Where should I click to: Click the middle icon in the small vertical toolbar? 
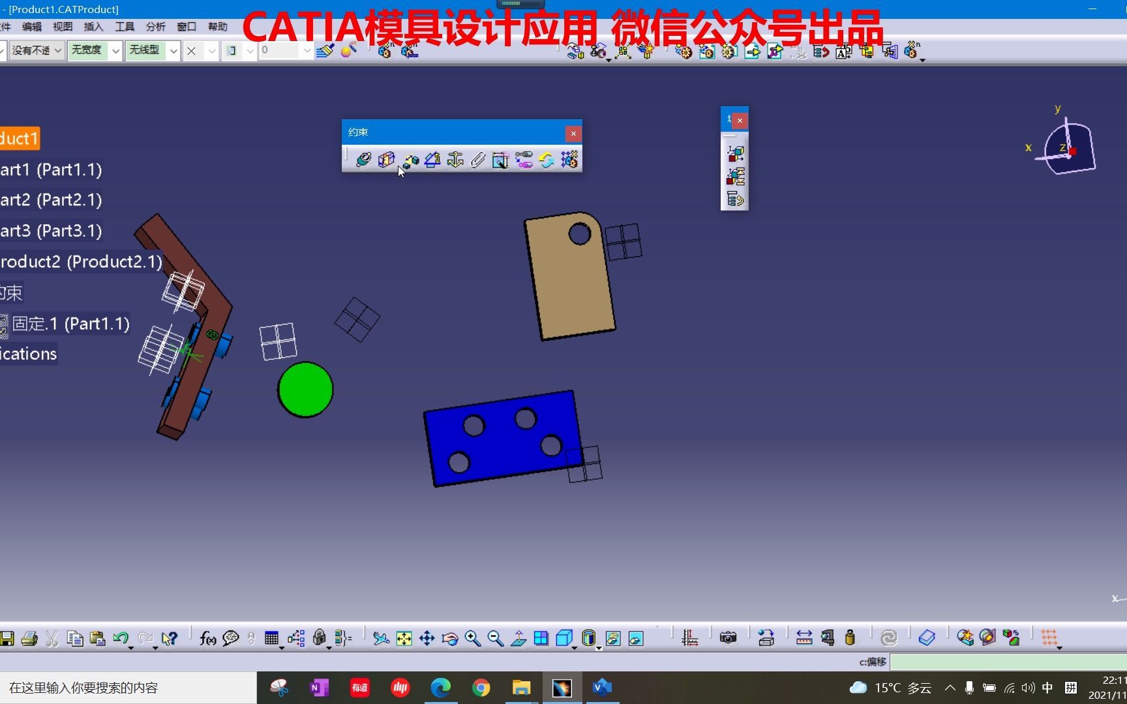point(736,177)
